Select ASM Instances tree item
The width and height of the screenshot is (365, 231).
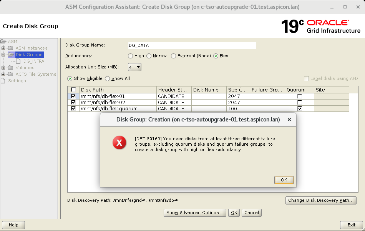click(x=32, y=48)
